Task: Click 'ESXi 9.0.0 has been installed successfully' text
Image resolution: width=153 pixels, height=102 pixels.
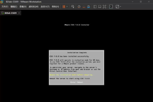Action: pos(69,56)
